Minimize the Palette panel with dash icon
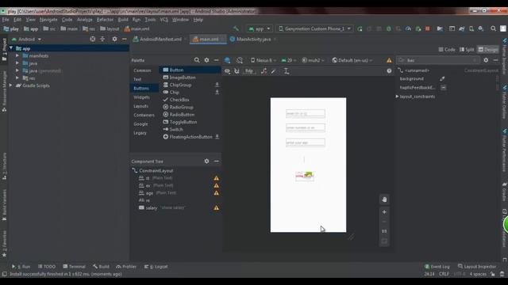The height and width of the screenshot is (285, 508). 216,60
